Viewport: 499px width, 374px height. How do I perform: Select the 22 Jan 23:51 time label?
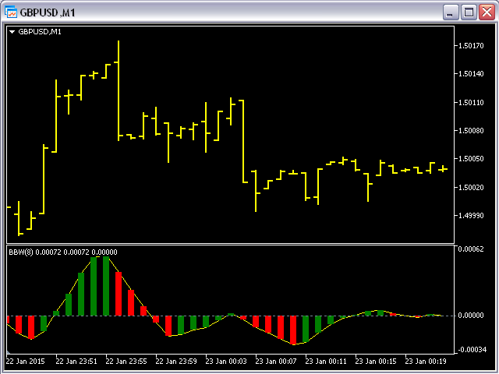[x=76, y=362]
